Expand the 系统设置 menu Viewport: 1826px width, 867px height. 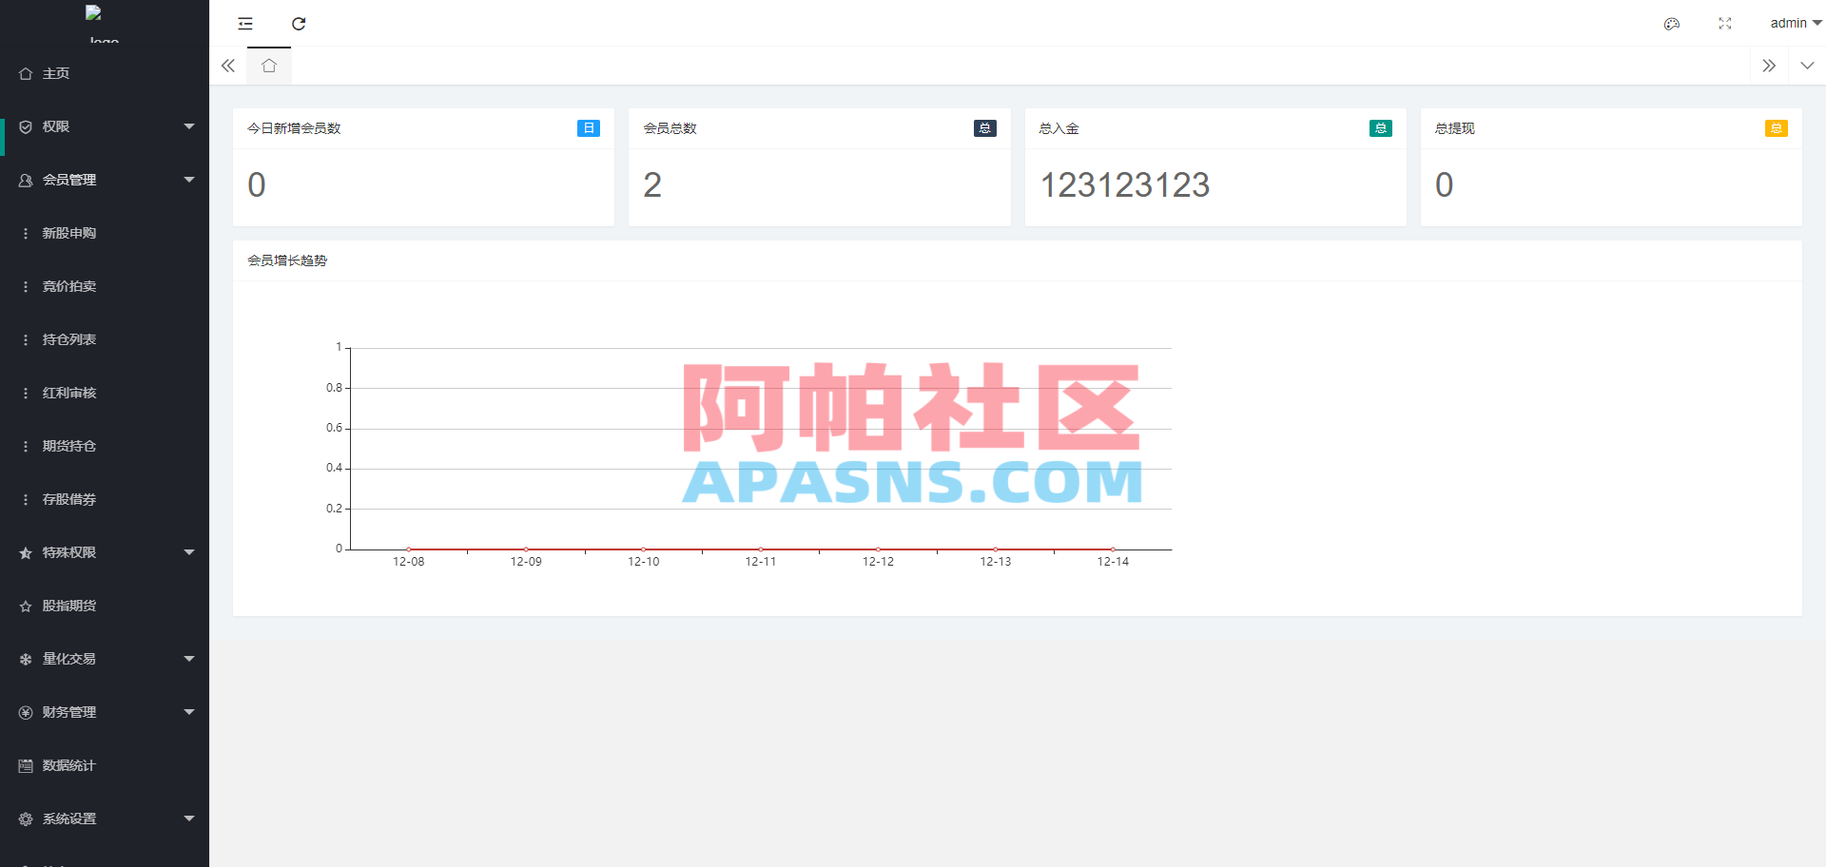69,819
